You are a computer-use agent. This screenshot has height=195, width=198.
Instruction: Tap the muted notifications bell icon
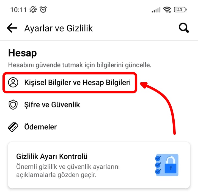pos(33,10)
